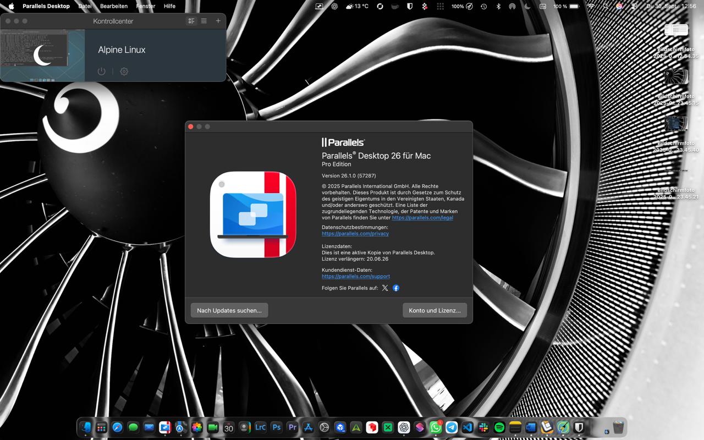Open Messages from the Dock
Image resolution: width=704 pixels, height=440 pixels.
click(133, 427)
